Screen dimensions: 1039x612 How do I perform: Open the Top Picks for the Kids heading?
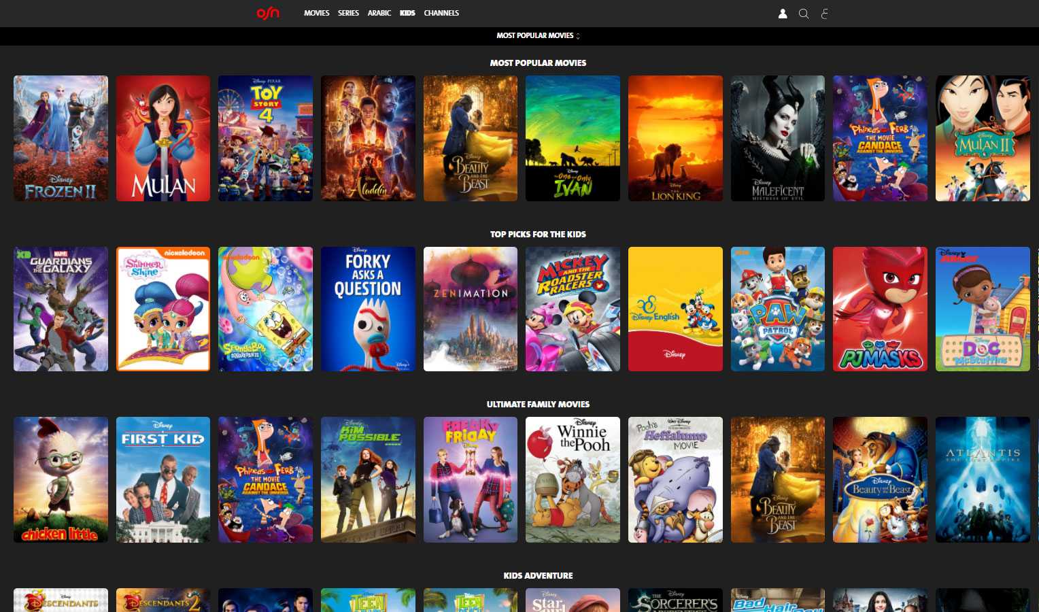tap(538, 234)
